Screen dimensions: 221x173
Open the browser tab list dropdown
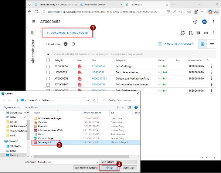[x=29, y=5]
